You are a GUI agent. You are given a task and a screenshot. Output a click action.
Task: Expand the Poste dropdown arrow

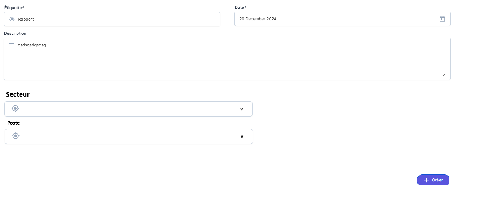click(242, 136)
